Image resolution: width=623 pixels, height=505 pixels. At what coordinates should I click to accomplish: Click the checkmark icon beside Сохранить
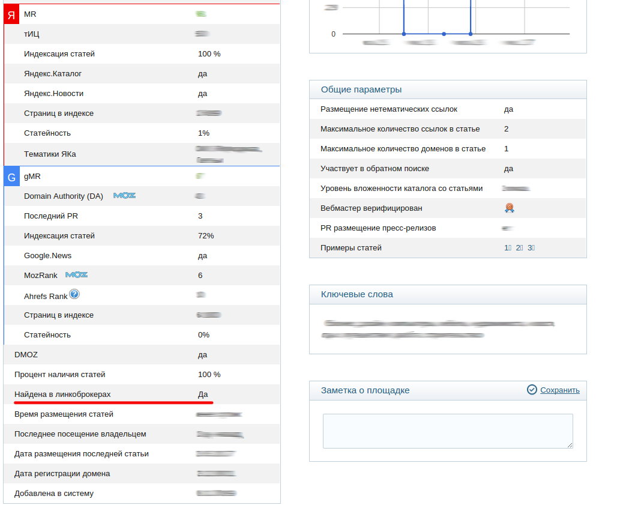point(532,390)
